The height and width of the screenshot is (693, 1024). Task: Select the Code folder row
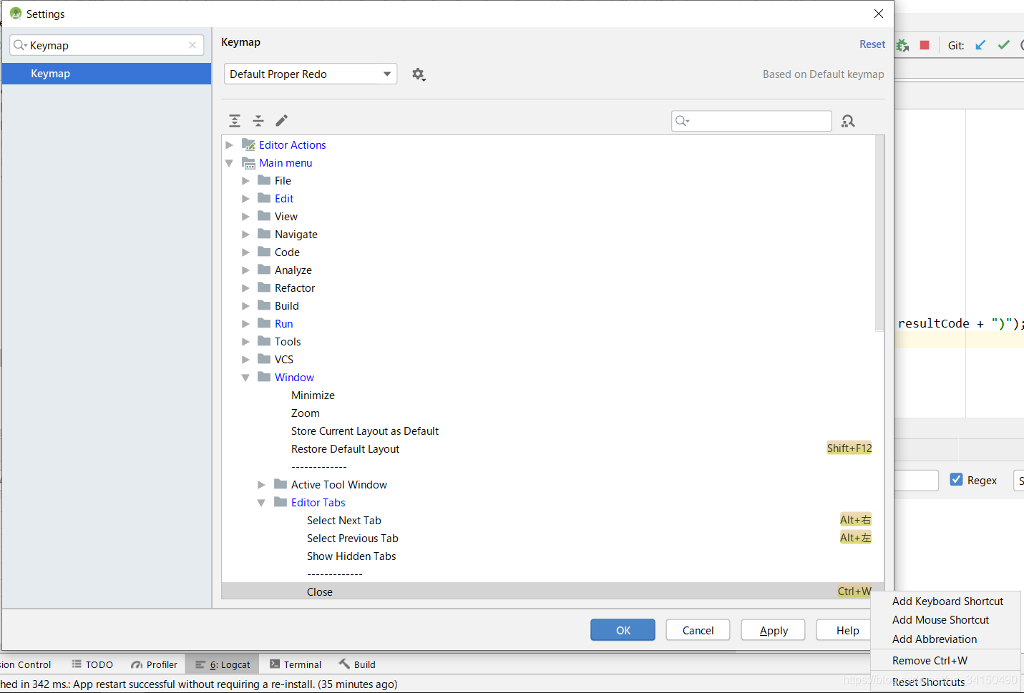(548, 252)
